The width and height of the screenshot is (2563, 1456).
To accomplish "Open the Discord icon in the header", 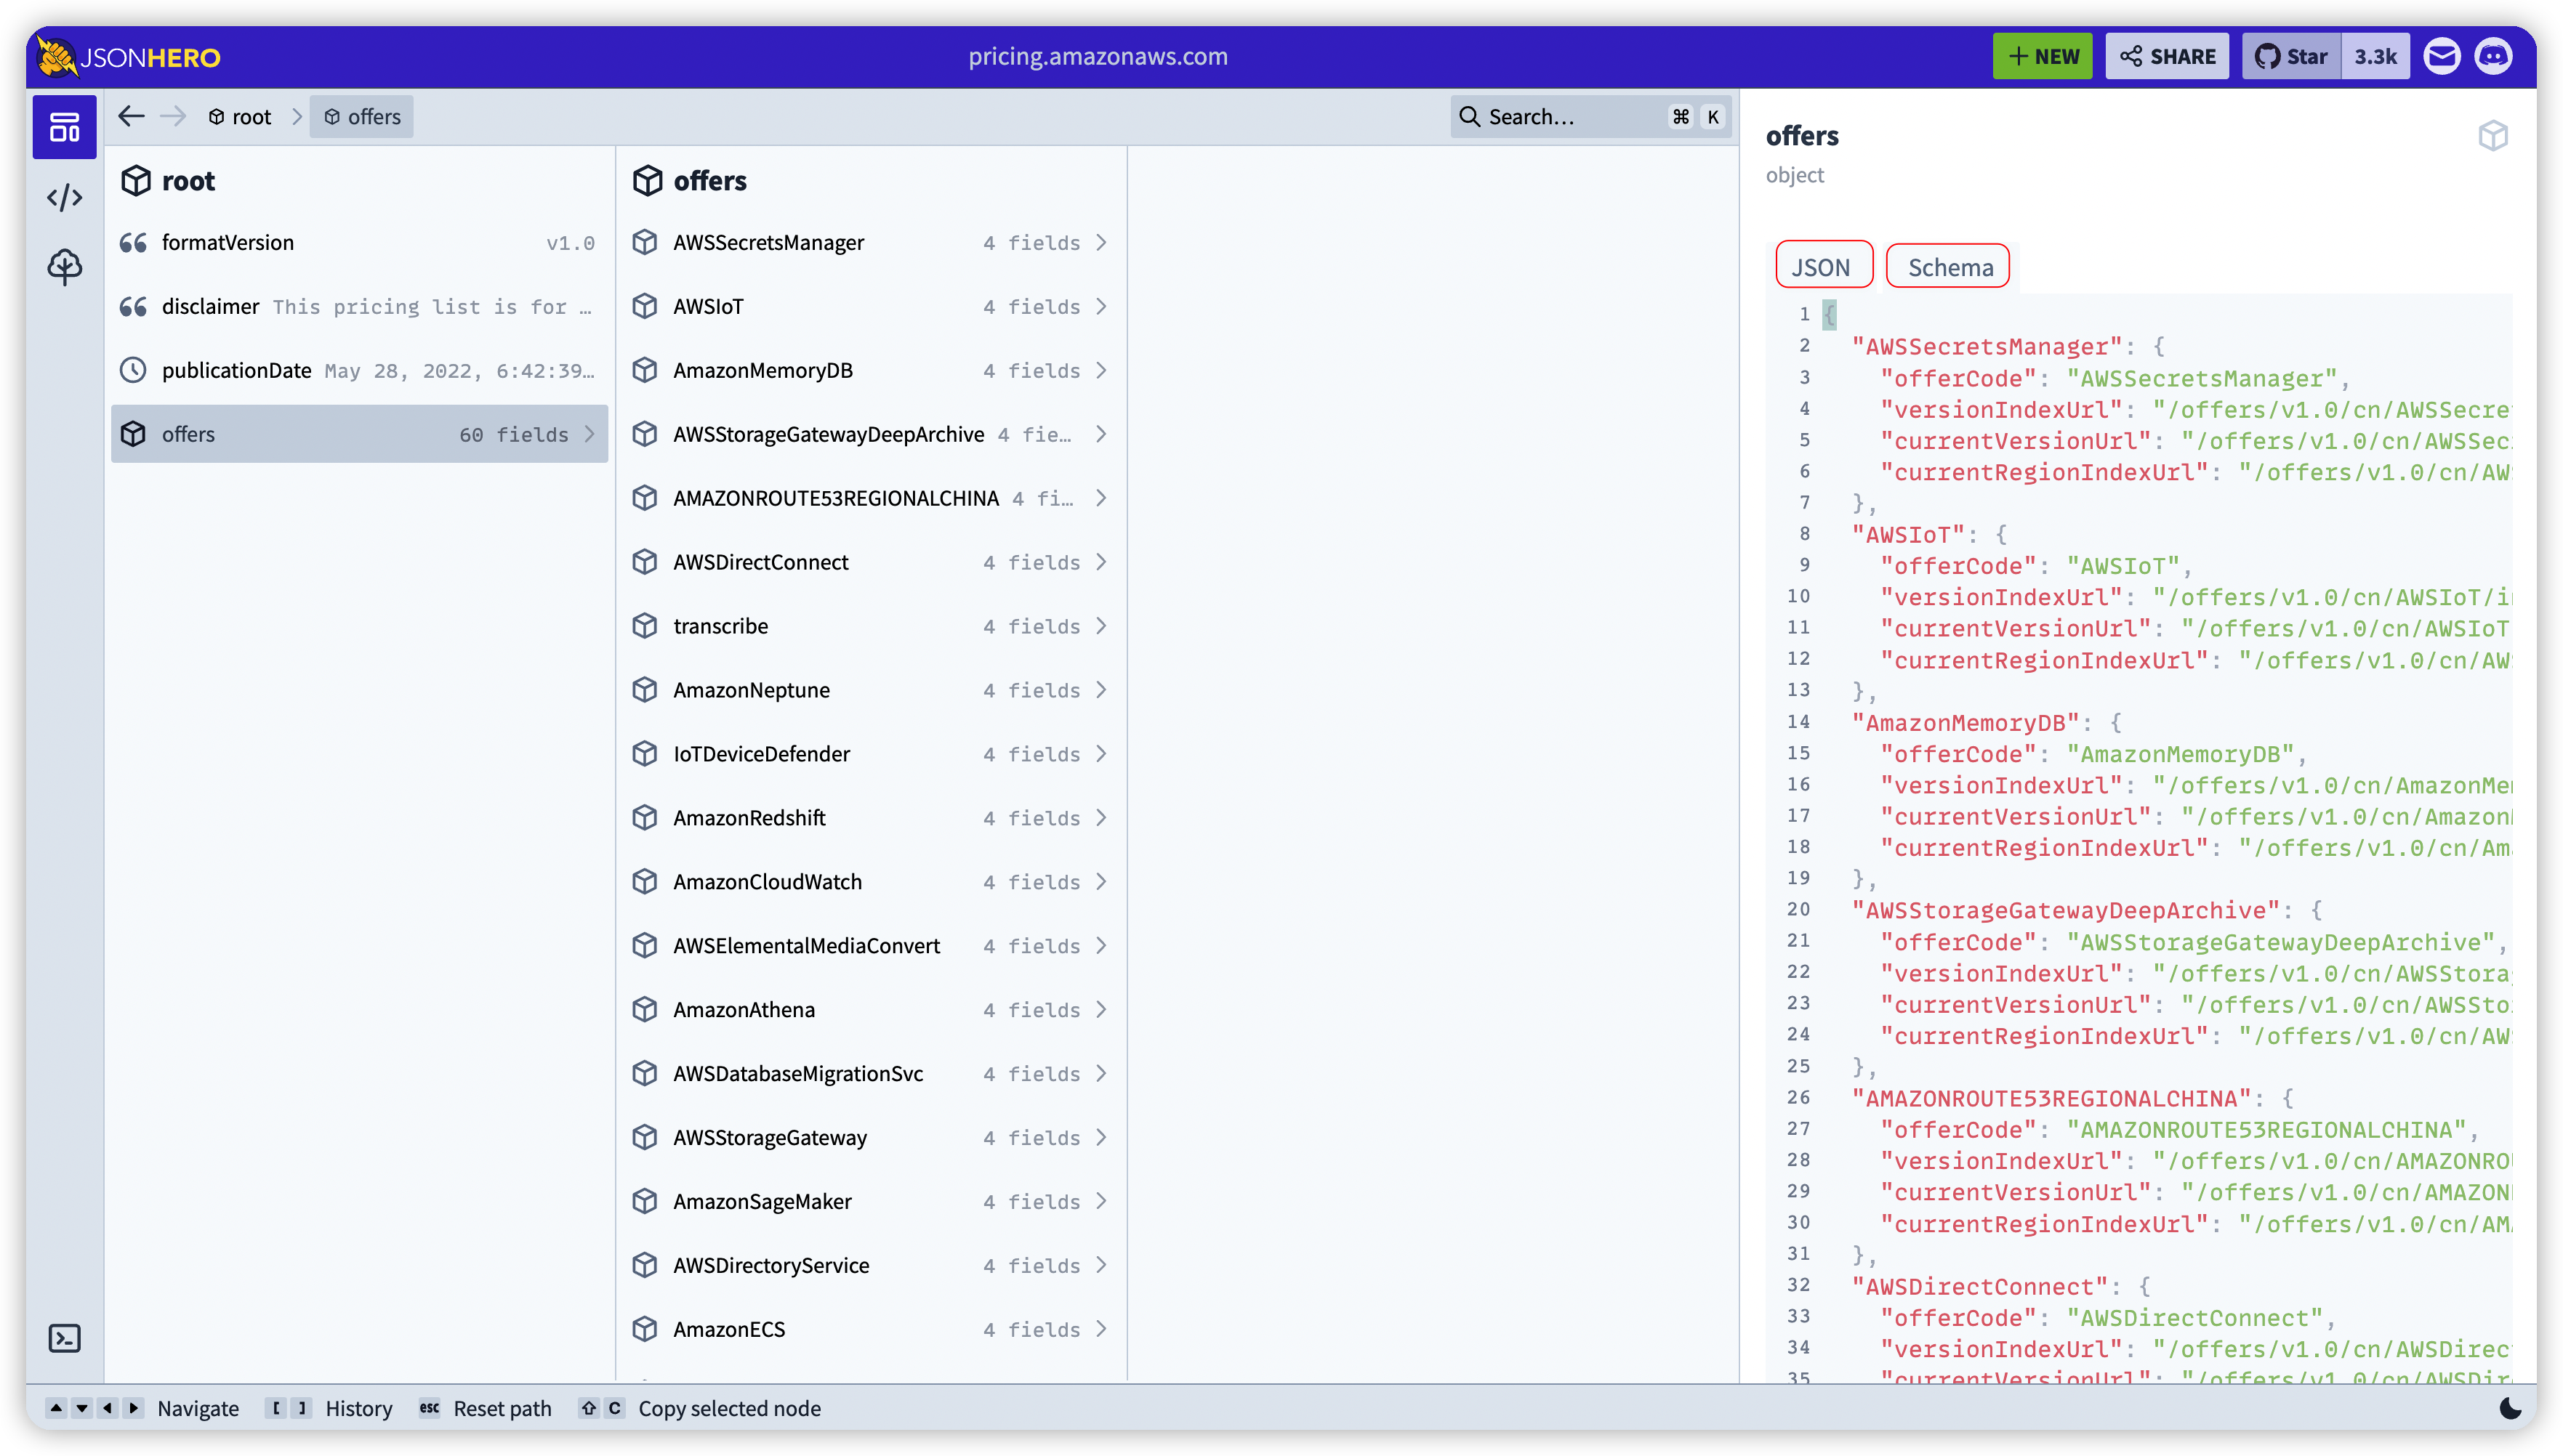I will tap(2493, 57).
